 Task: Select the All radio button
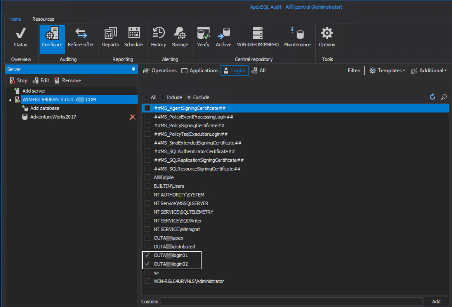146,97
